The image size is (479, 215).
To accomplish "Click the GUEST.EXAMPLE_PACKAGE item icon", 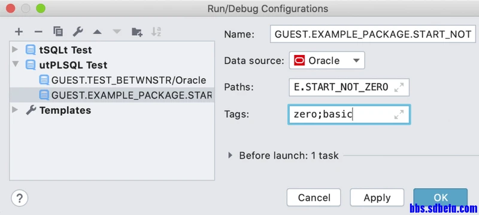I will coord(44,95).
